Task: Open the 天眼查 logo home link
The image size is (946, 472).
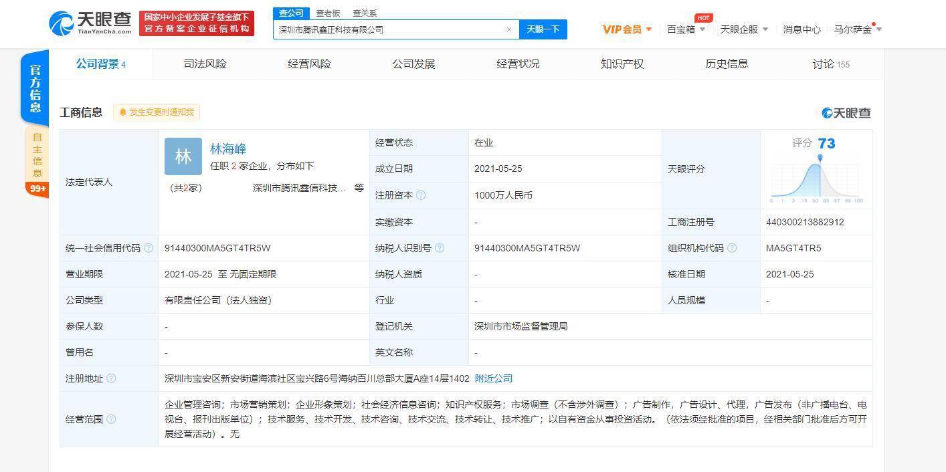Action: pyautogui.click(x=90, y=23)
